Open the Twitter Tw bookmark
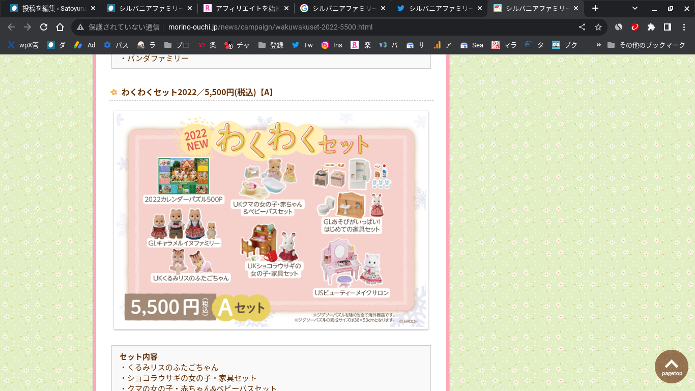This screenshot has height=391, width=695. [303, 45]
